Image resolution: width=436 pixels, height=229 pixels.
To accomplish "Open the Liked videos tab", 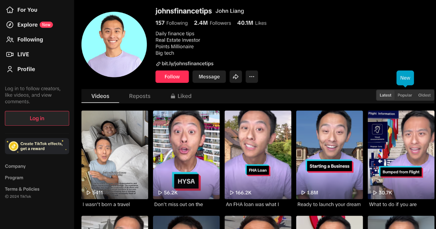I will pos(184,96).
